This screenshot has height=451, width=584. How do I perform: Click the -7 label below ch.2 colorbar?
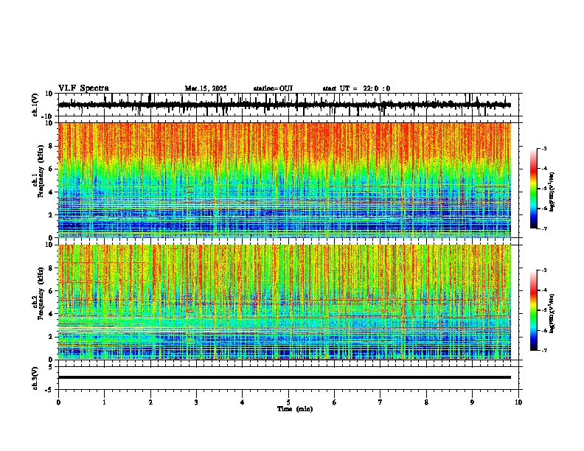click(543, 351)
